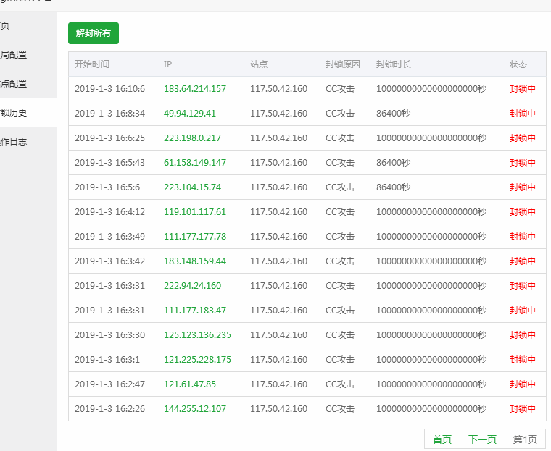Click 封锁中 status for 222.94.24.160 row

click(523, 285)
